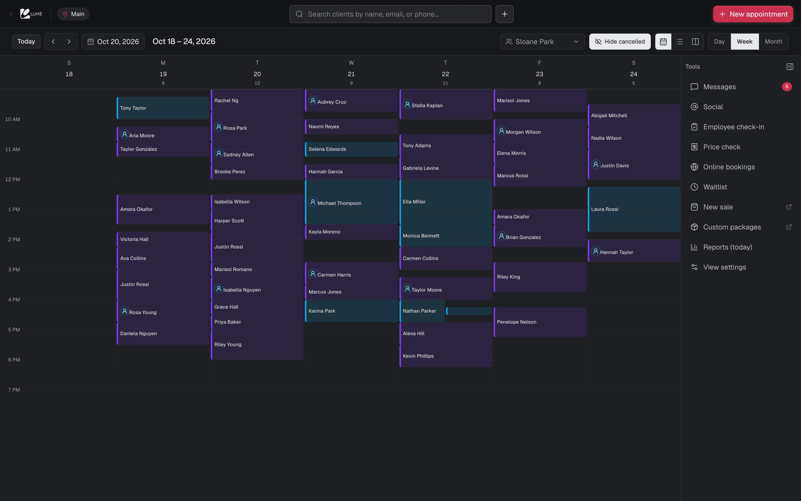The width and height of the screenshot is (801, 501).
Task: Switch to Day view
Action: coord(719,41)
